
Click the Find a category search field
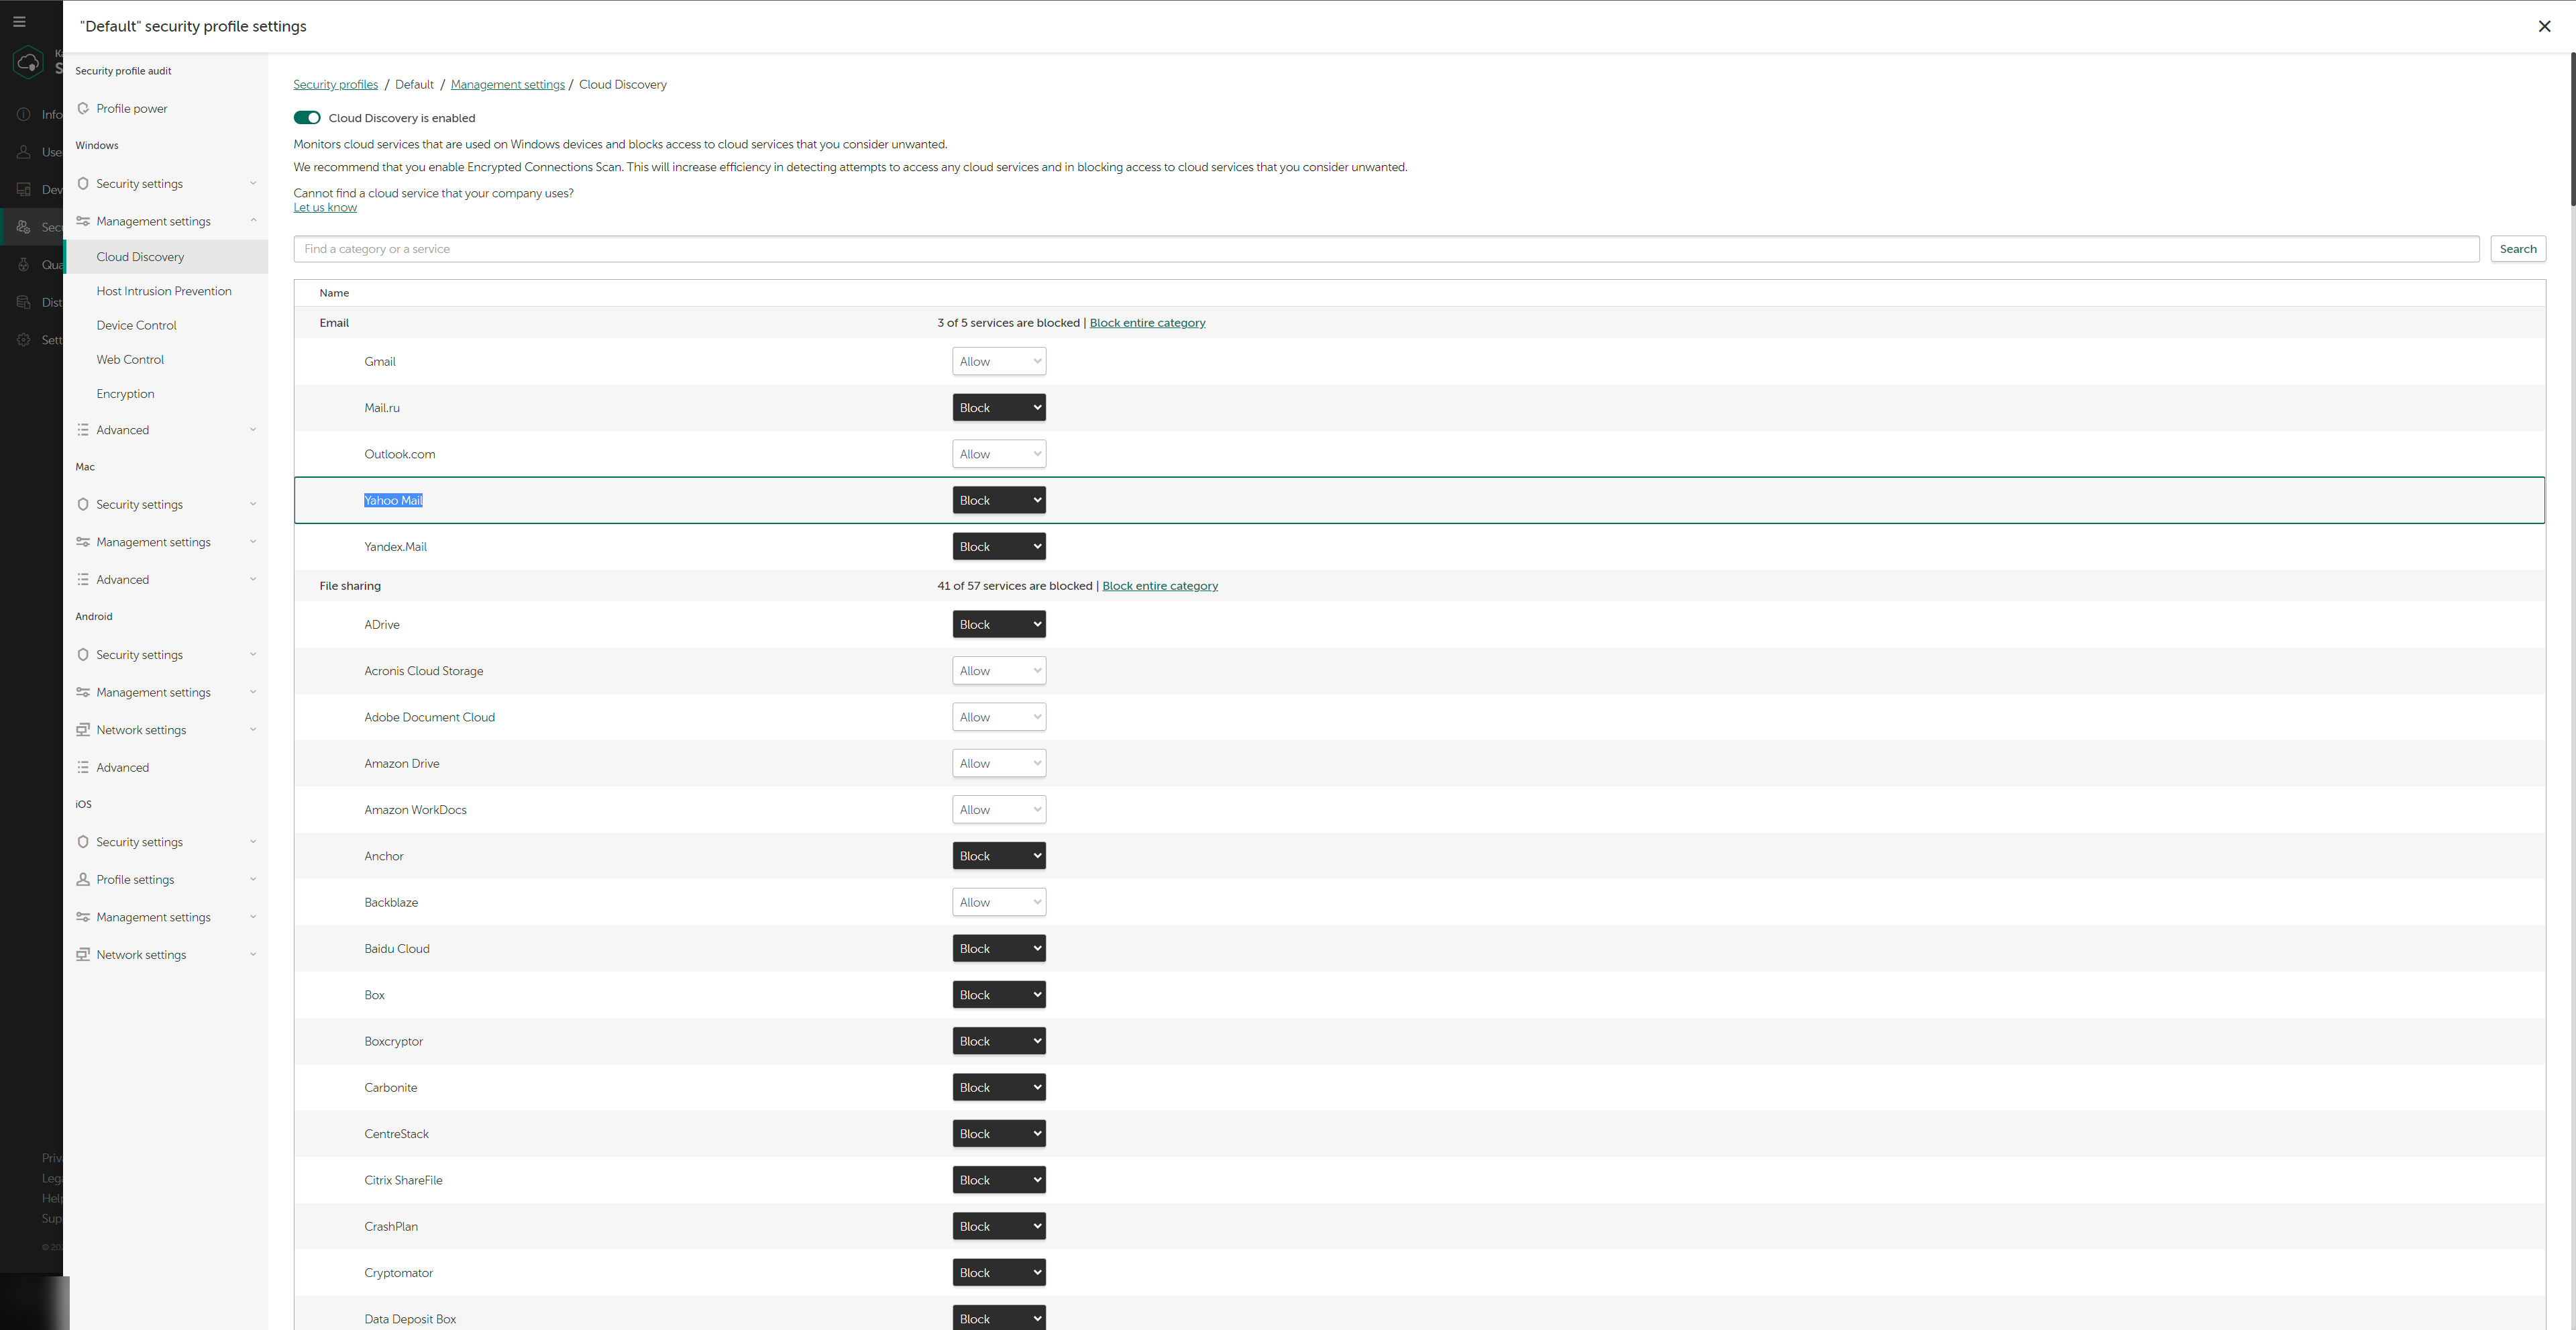[x=1386, y=249]
